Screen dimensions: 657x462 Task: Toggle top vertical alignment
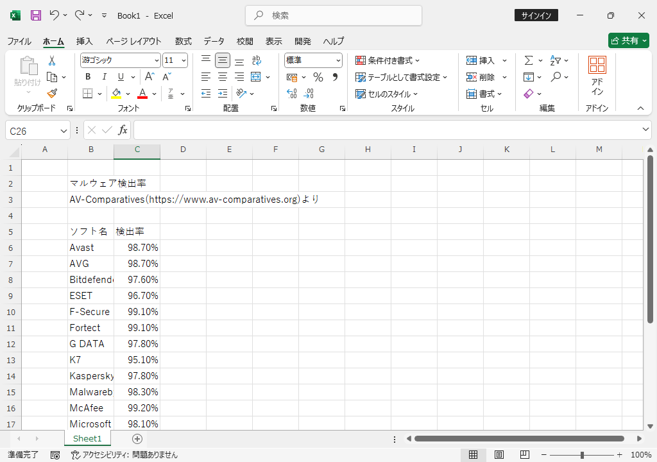click(x=206, y=60)
